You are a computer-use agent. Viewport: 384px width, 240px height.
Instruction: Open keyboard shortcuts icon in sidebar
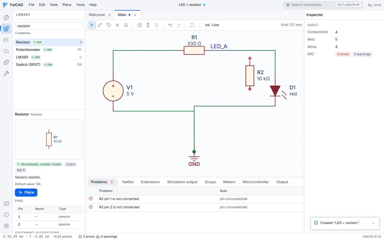[x=6, y=203]
